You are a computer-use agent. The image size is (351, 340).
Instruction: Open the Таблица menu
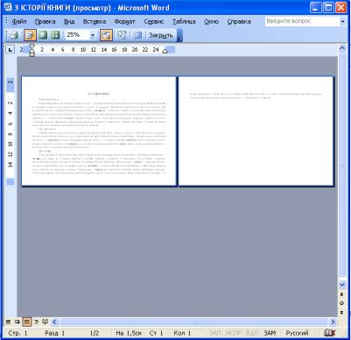point(184,22)
